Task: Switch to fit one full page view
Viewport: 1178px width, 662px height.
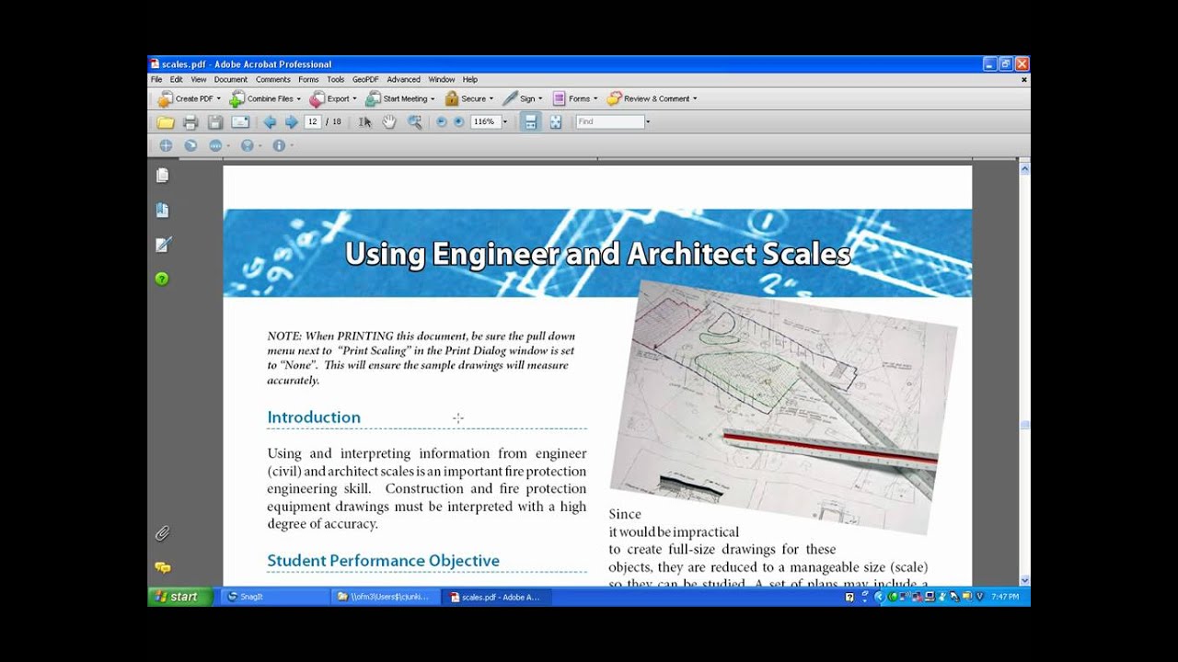Action: (x=556, y=122)
